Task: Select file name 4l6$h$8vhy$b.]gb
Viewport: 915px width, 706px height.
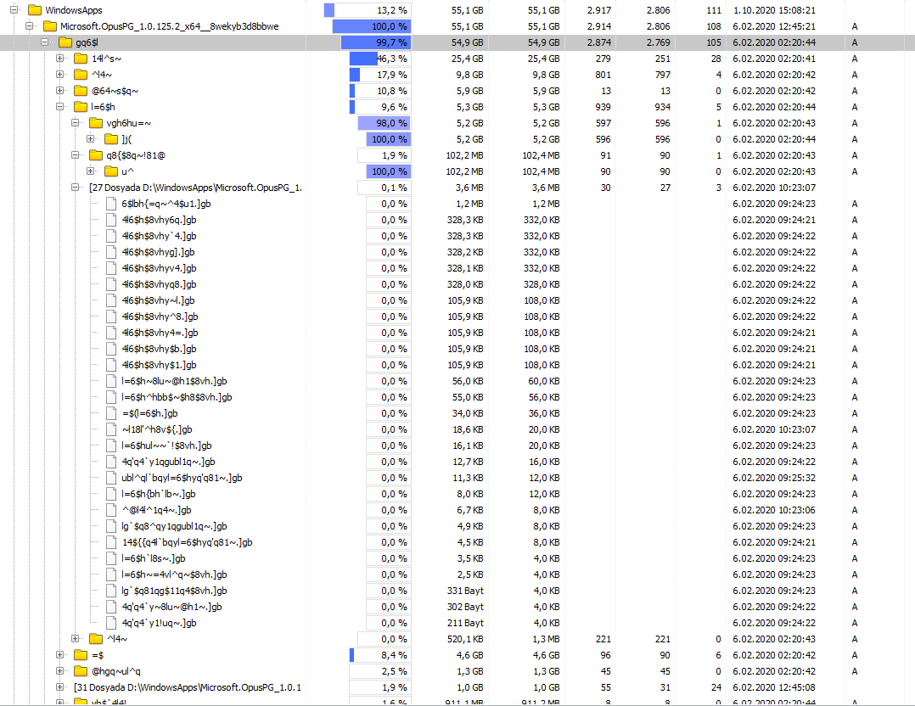Action: (x=159, y=349)
